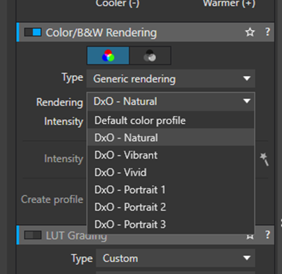Open LUT Grading Type dropdown showing Custom

pos(176,258)
